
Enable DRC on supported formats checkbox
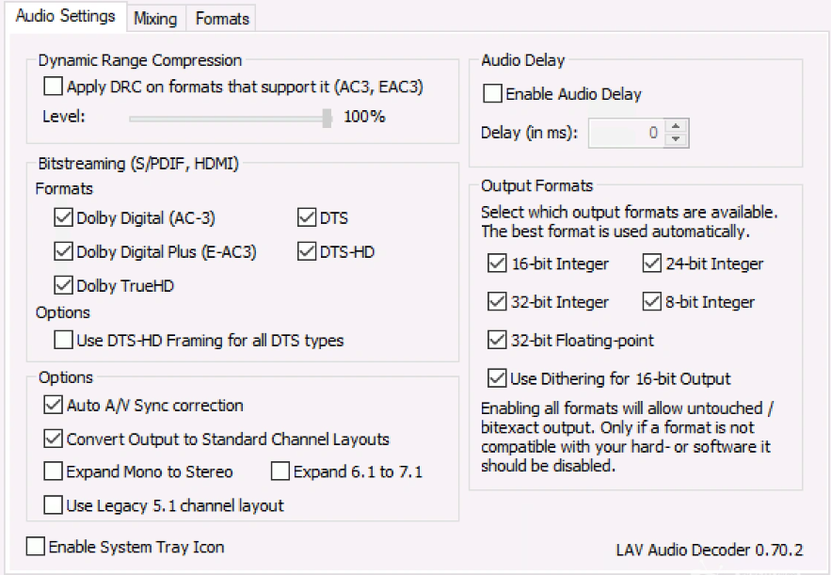click(54, 88)
